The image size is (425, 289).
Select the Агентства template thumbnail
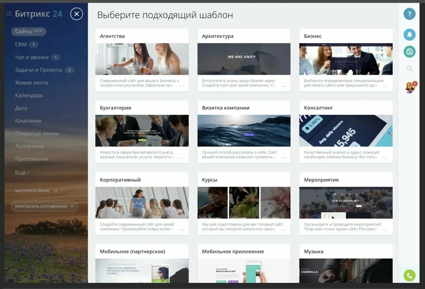[x=142, y=59]
